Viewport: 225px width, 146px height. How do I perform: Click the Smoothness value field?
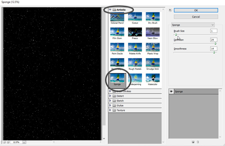pyautogui.click(x=214, y=49)
